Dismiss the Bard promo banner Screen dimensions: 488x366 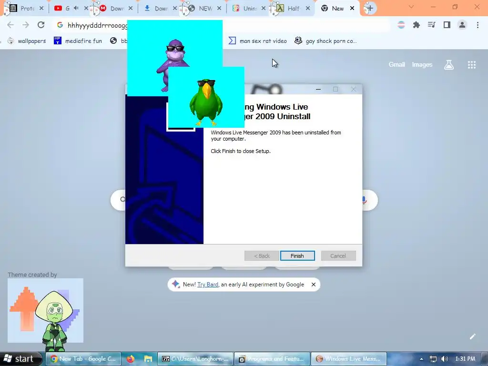pos(314,285)
